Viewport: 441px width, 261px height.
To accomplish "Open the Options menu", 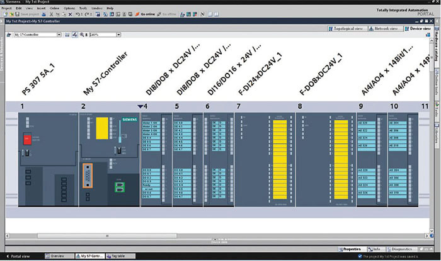I will [x=69, y=8].
